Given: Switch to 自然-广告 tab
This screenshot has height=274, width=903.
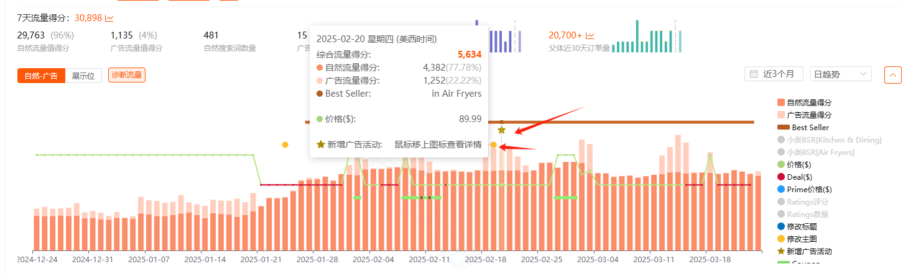Looking at the screenshot, I should click(41, 76).
